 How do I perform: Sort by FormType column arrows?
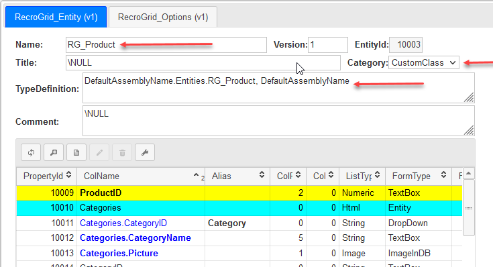click(x=443, y=175)
